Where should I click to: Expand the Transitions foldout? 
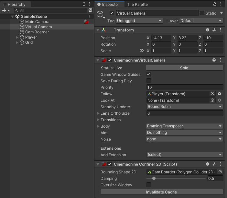pos(98,120)
